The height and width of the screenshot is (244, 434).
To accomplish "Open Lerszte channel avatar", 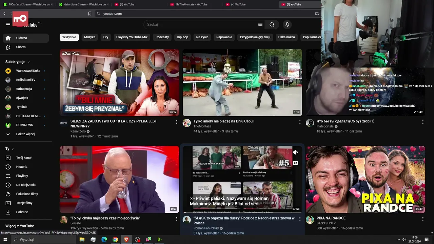I will 64,220.
